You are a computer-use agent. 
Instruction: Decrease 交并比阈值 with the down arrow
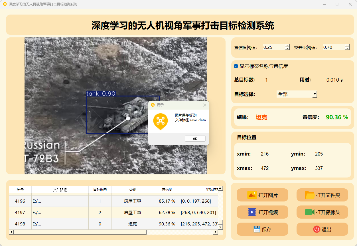pos(347,49)
